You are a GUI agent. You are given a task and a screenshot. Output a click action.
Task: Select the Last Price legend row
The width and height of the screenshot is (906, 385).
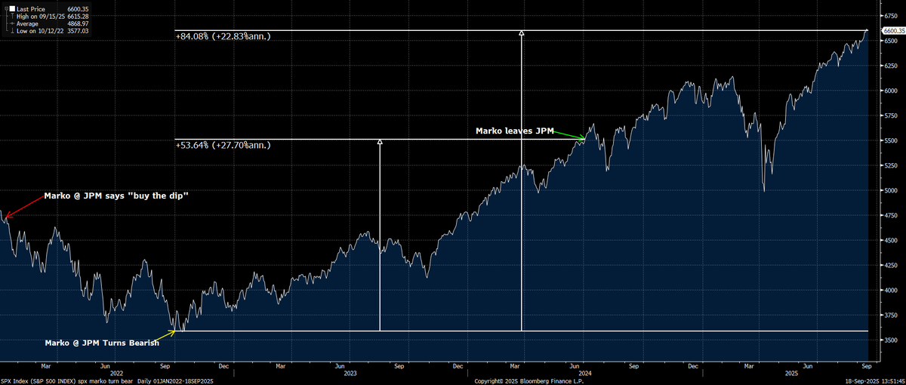coord(49,8)
